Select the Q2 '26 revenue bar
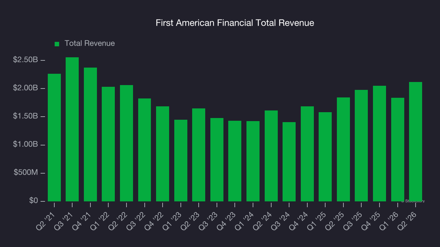Screen dimensions: 440x247 click(416, 142)
